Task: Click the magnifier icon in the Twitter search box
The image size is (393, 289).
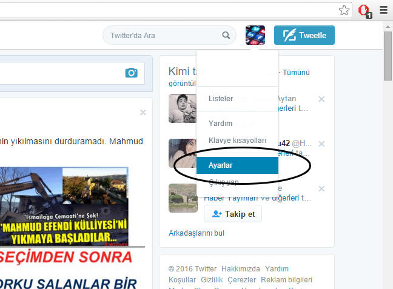Action: (x=226, y=35)
